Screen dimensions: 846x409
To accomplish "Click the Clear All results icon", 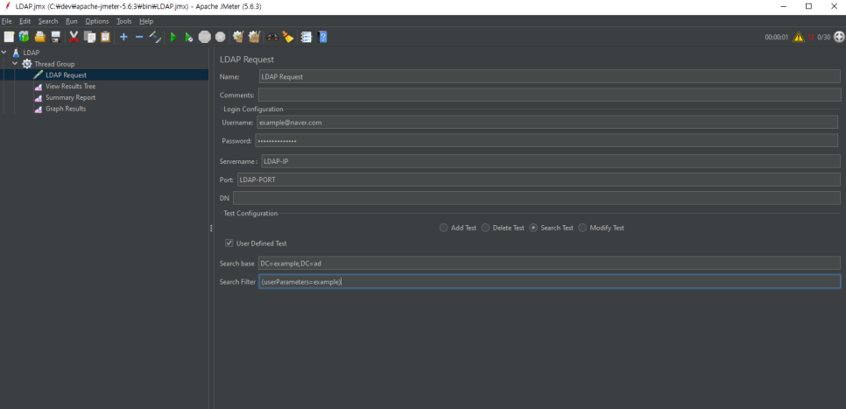I will [x=254, y=37].
